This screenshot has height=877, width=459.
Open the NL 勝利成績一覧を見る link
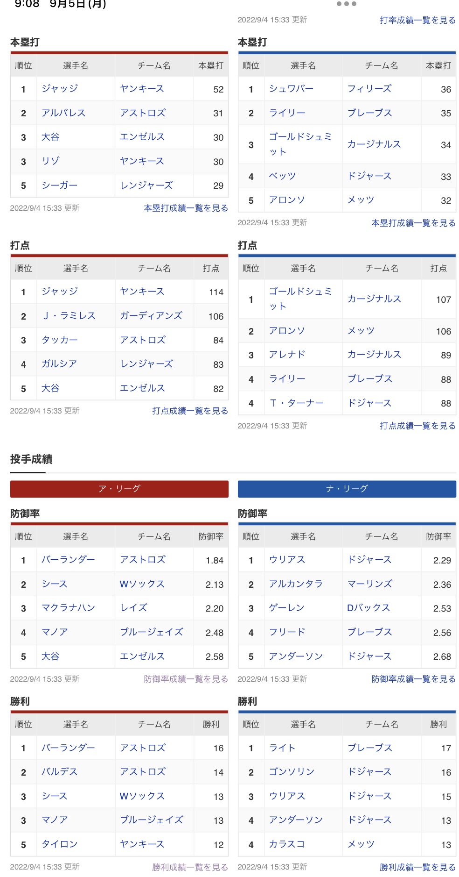point(417,867)
